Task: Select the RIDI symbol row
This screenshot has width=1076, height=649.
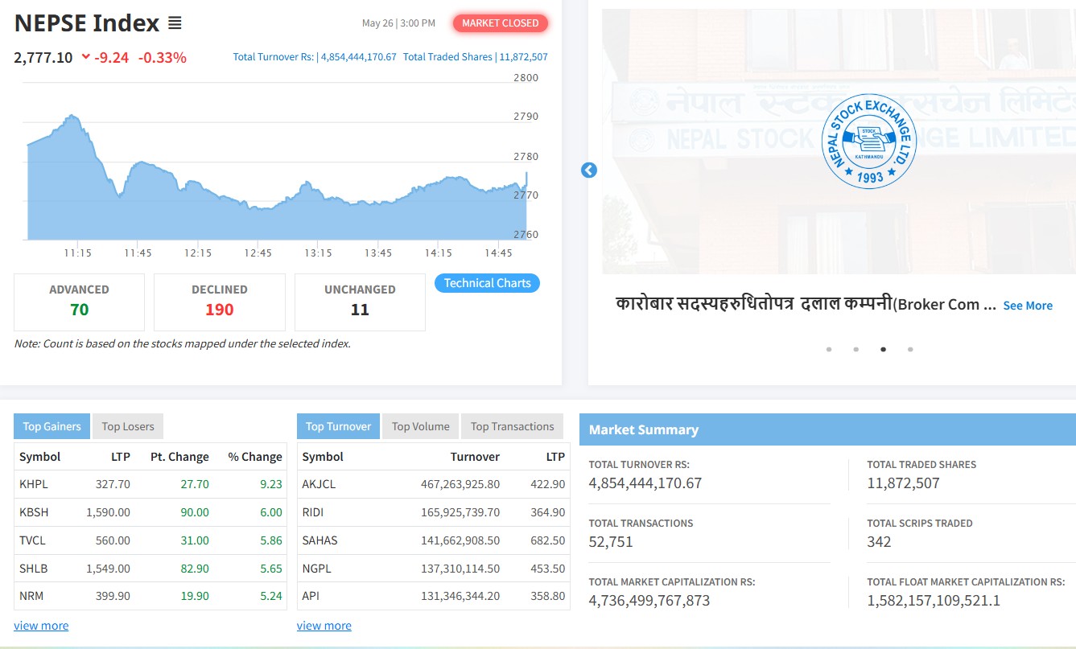Action: [434, 512]
